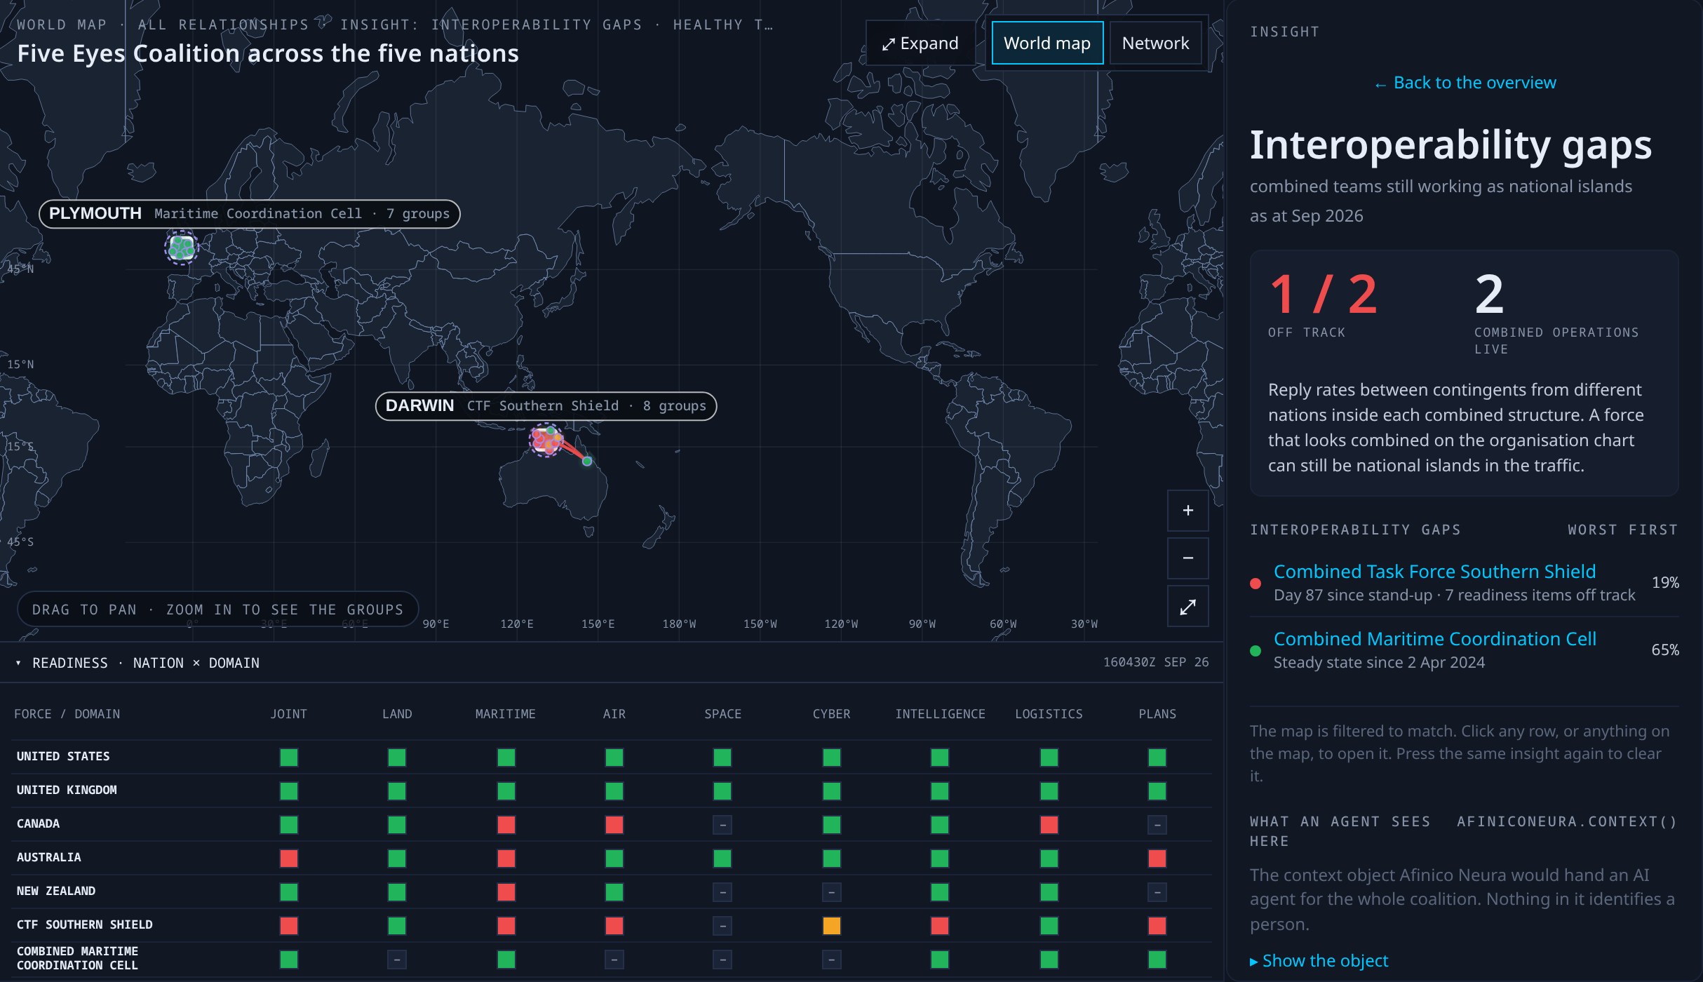The height and width of the screenshot is (982, 1703).
Task: Click the INTELLIGENCE column header
Action: (x=940, y=714)
